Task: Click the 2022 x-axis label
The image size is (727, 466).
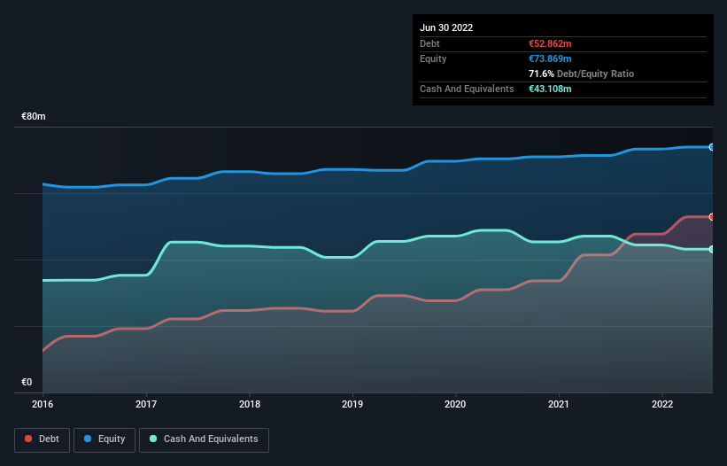Action: pos(662,404)
